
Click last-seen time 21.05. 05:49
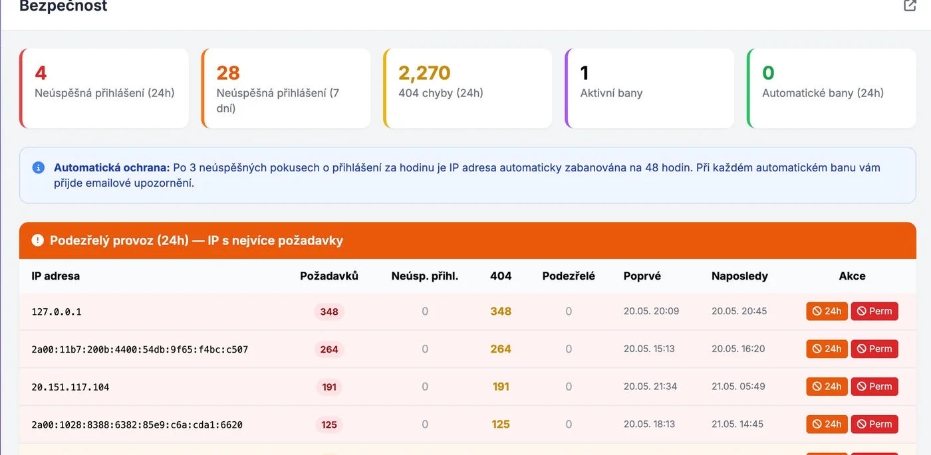pos(738,386)
